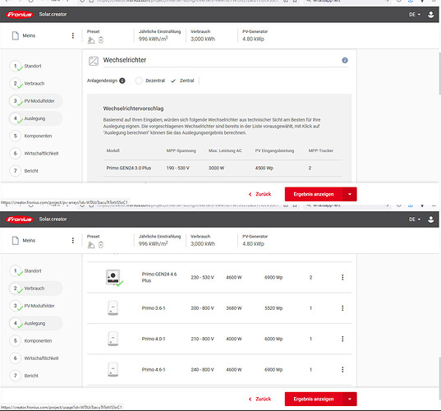441x411 pixels.
Task: Open three-dot menu for Primo 3.6-1 row
Action: click(x=342, y=308)
